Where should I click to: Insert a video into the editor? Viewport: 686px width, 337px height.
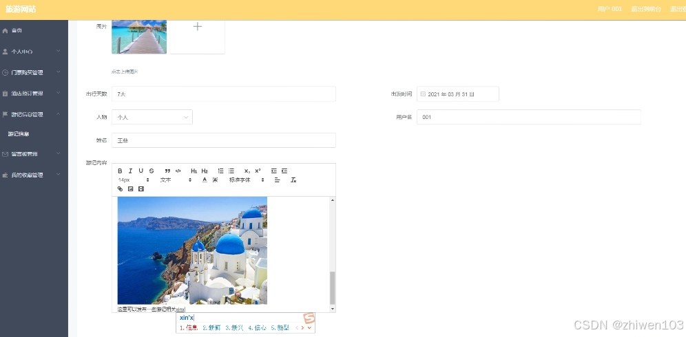pos(141,189)
